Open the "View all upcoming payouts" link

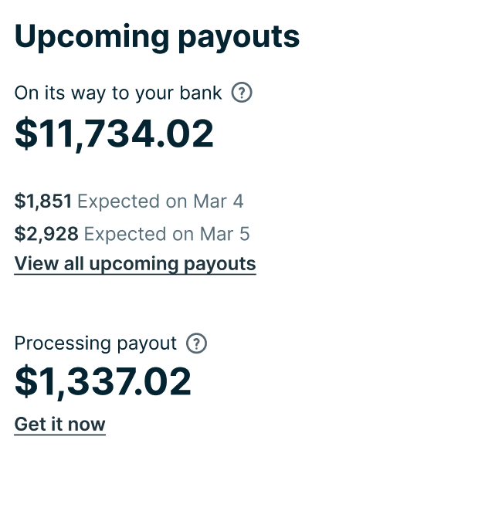click(135, 264)
